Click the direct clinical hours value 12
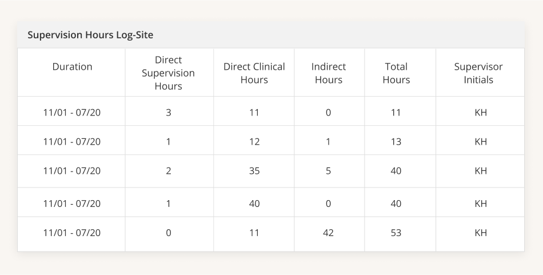 (254, 142)
